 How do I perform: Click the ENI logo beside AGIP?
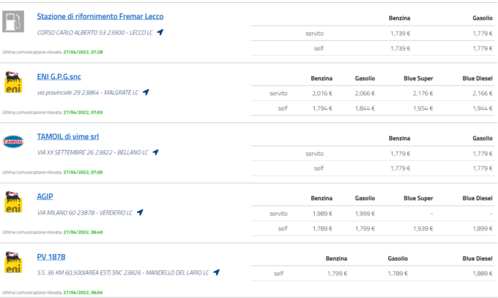point(13,202)
